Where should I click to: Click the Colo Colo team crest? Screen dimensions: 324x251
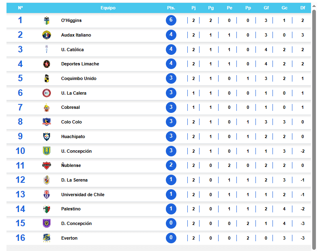[47, 122]
